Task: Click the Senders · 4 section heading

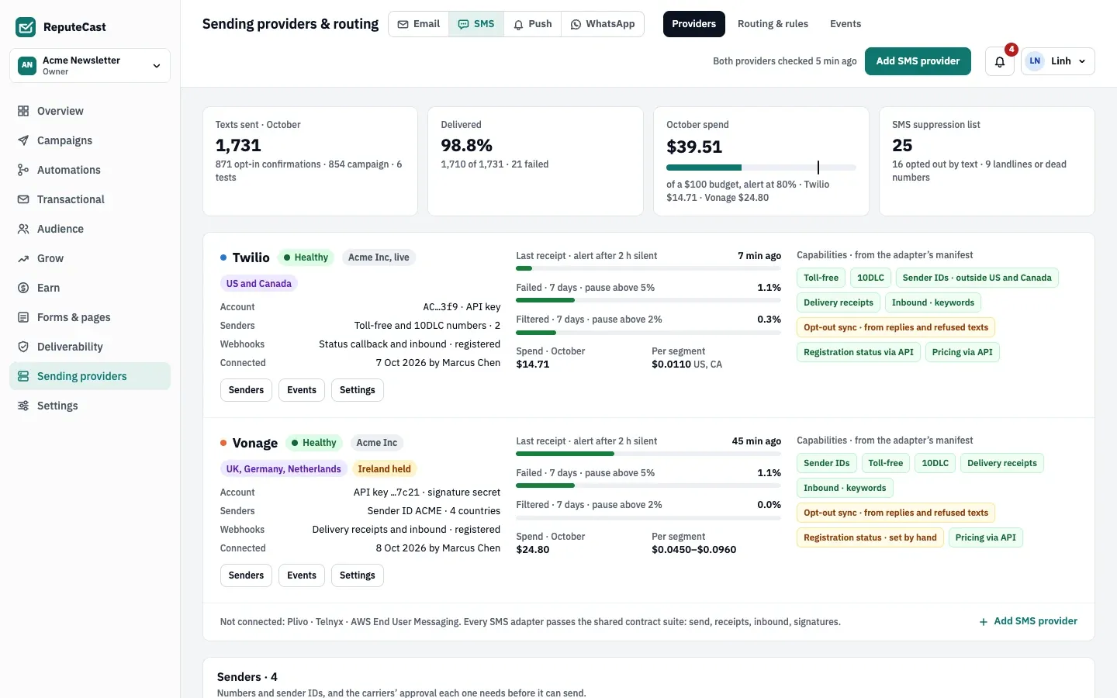Action: click(x=247, y=677)
